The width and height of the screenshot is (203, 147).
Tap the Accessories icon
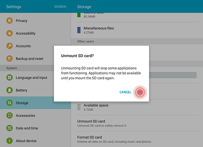coord(9,115)
